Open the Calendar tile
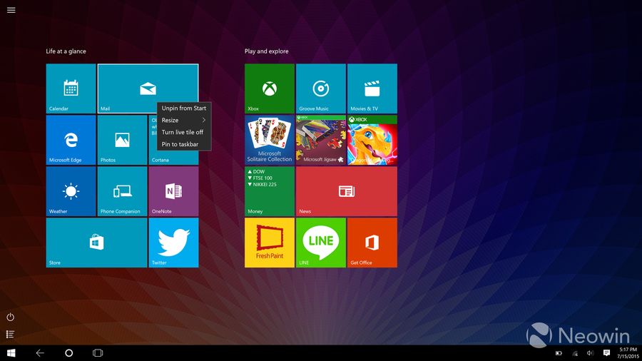This screenshot has height=361, width=642. coord(71,88)
